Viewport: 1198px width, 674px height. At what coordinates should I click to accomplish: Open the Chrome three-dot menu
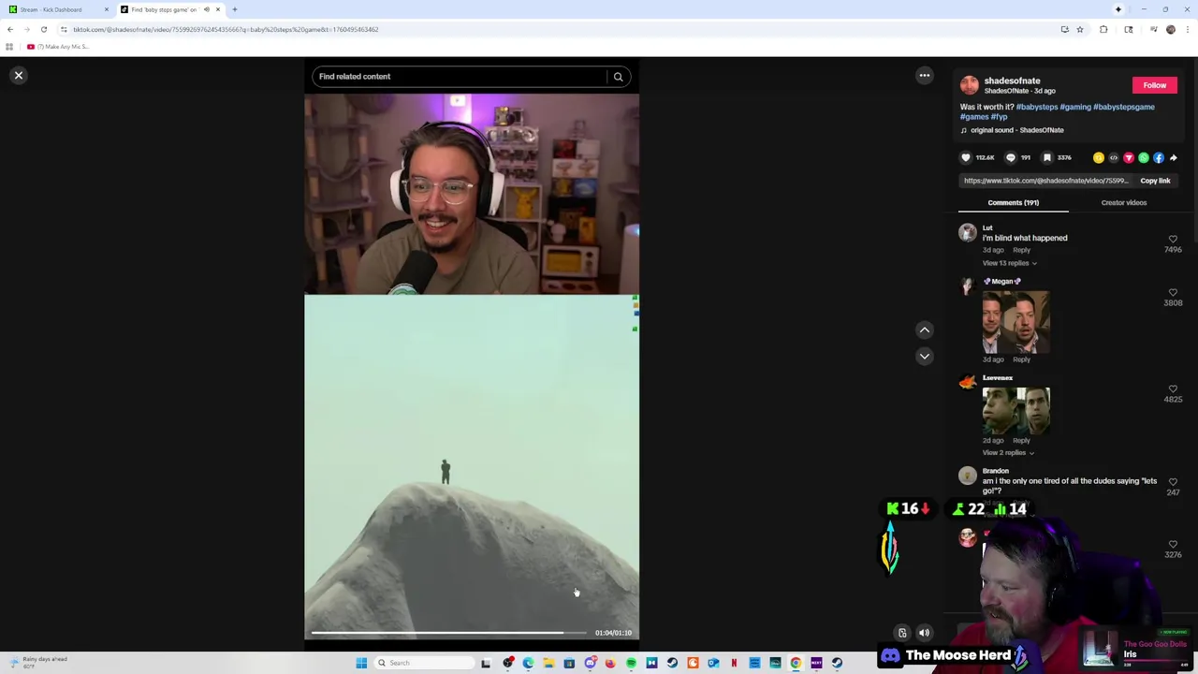(1187, 29)
